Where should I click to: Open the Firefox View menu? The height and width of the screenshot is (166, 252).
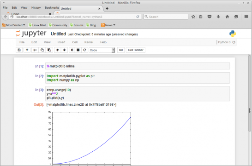pyautogui.click(x=24, y=8)
